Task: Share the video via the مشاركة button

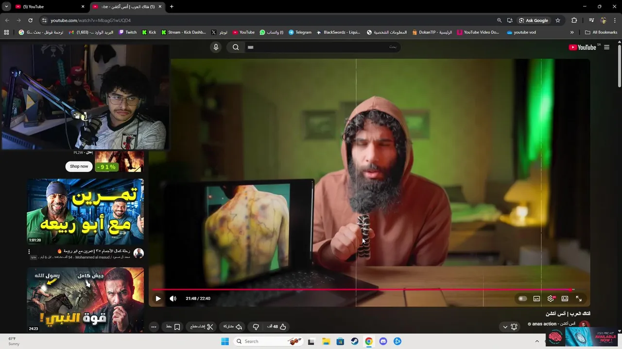Action: [232, 327]
